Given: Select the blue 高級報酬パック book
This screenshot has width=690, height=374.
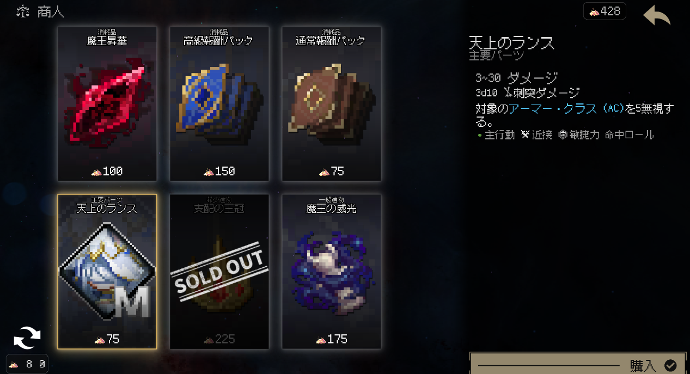Looking at the screenshot, I should 219,104.
